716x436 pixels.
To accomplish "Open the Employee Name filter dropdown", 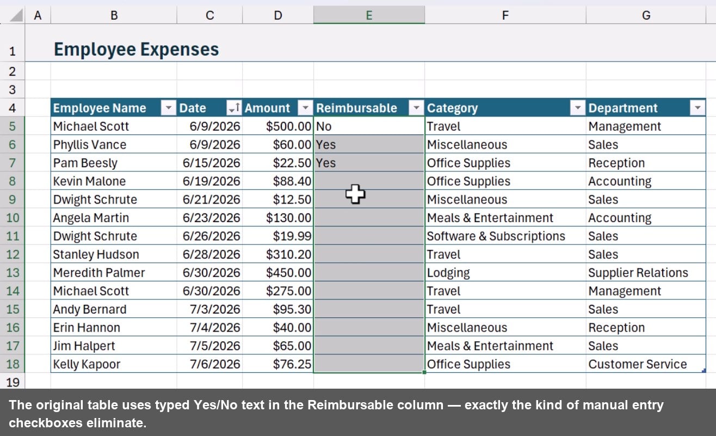I will point(169,108).
